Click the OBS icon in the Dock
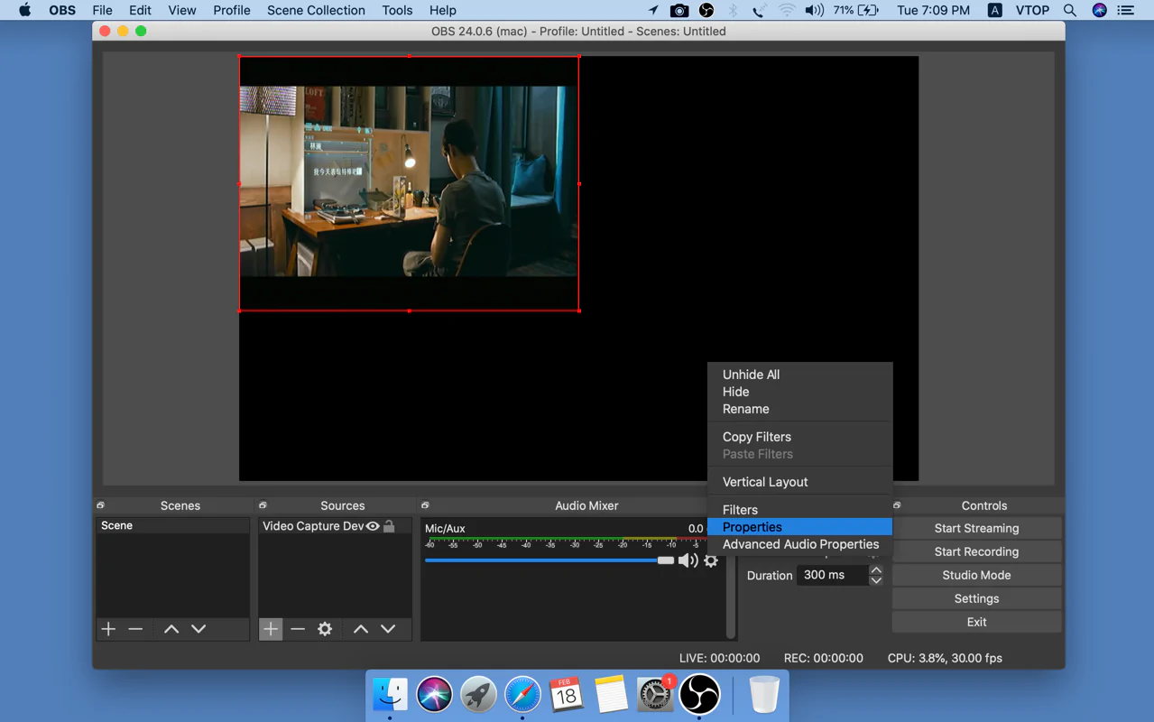This screenshot has width=1154, height=722. [699, 695]
